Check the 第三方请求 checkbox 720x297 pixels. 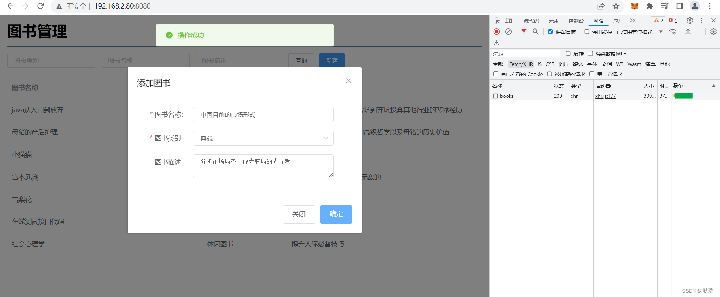pyautogui.click(x=592, y=74)
